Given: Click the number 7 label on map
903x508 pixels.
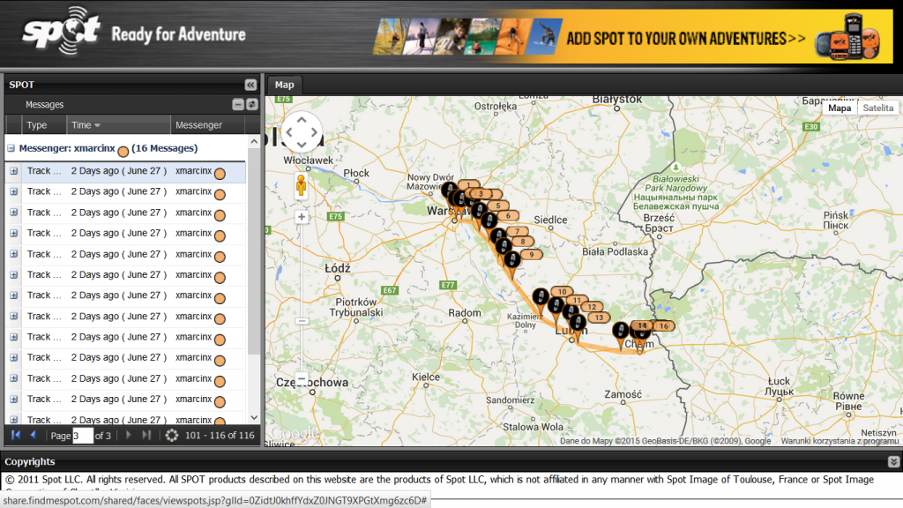Looking at the screenshot, I should tap(517, 232).
